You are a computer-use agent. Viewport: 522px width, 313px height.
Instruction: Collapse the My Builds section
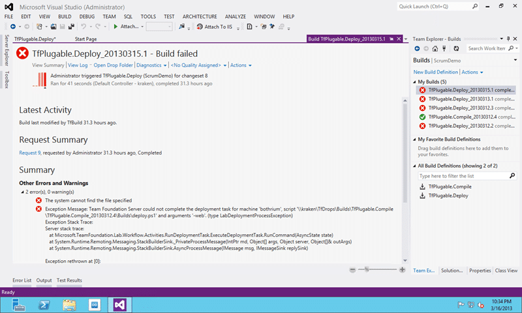click(x=414, y=82)
